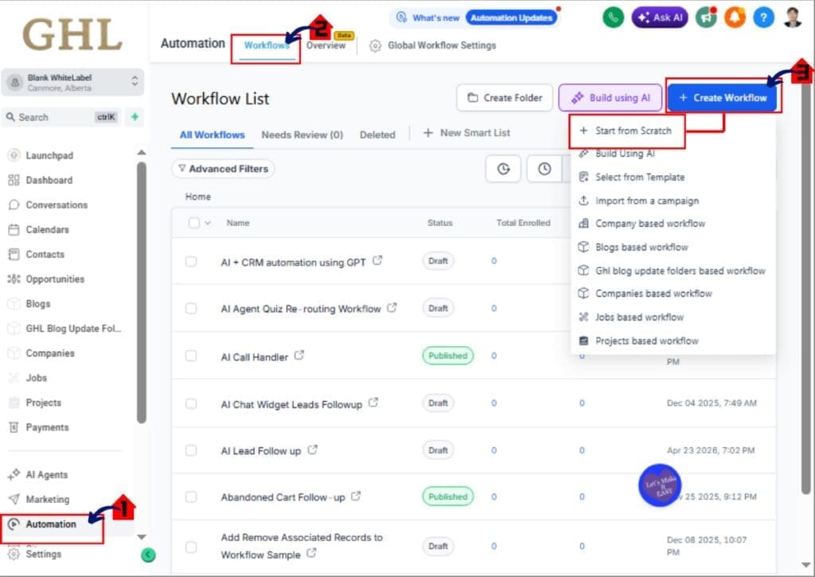Check the Abandoned Cart Follow-up row
The width and height of the screenshot is (815, 577).
point(191,497)
